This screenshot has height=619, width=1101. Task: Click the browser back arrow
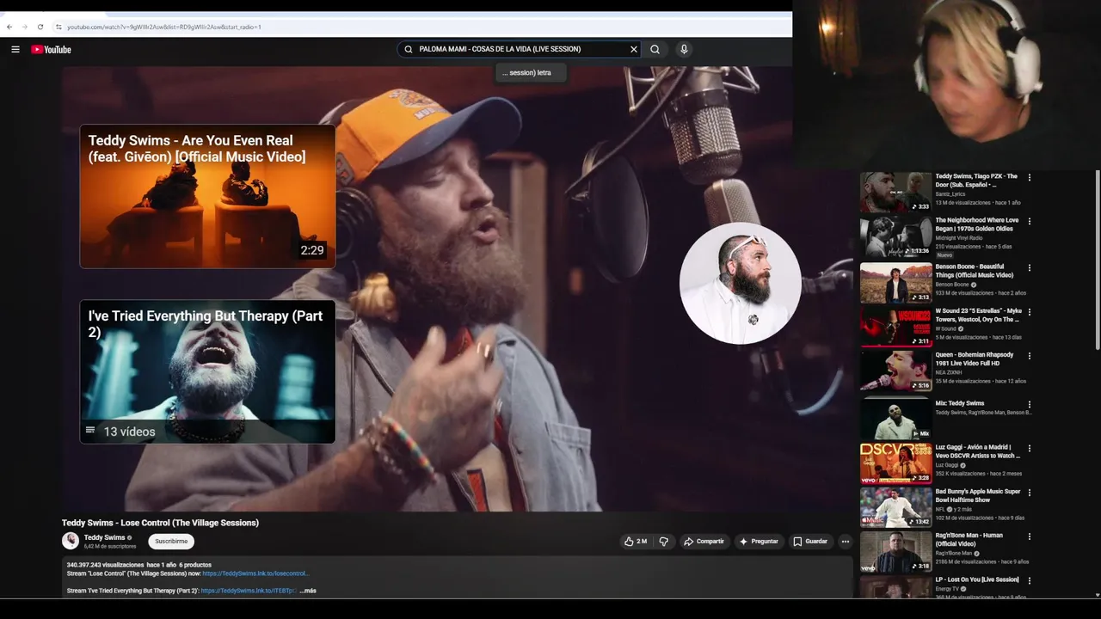(x=9, y=27)
